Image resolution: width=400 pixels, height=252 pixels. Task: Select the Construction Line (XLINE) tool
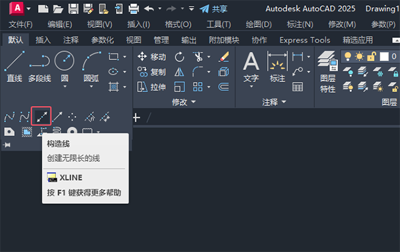point(41,116)
